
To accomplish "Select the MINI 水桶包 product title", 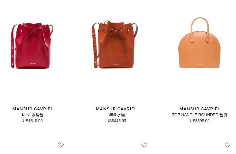I will (x=33, y=115).
